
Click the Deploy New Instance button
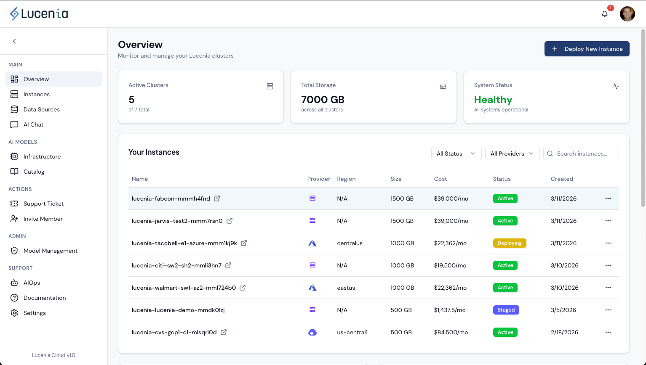coord(587,49)
